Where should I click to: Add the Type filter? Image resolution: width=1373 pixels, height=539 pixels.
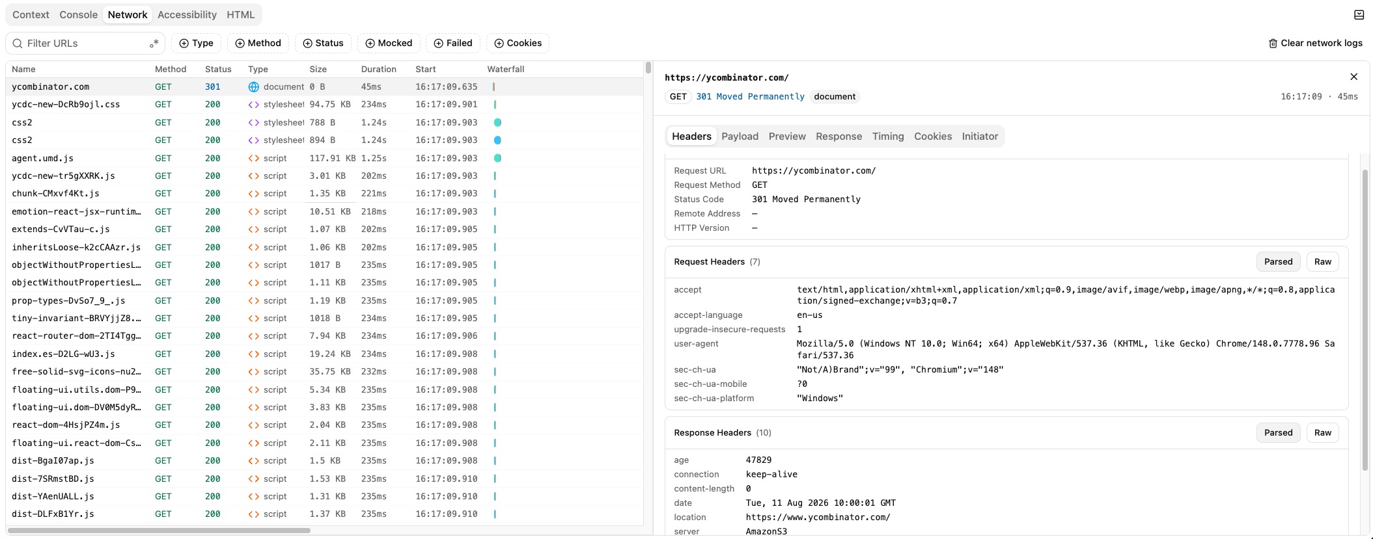pos(196,44)
